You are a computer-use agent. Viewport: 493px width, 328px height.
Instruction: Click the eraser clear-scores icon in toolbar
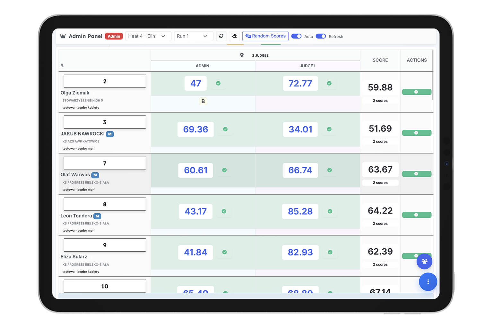pos(235,36)
